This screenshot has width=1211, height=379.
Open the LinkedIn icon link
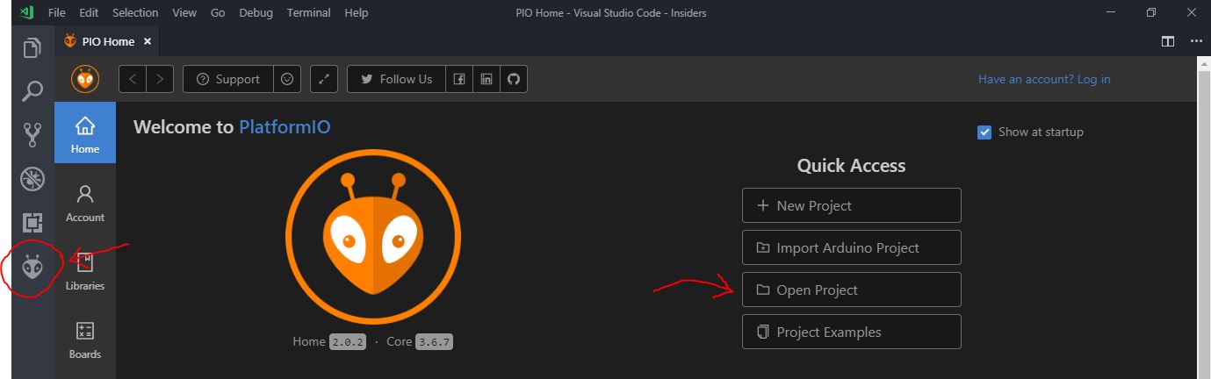coord(486,79)
